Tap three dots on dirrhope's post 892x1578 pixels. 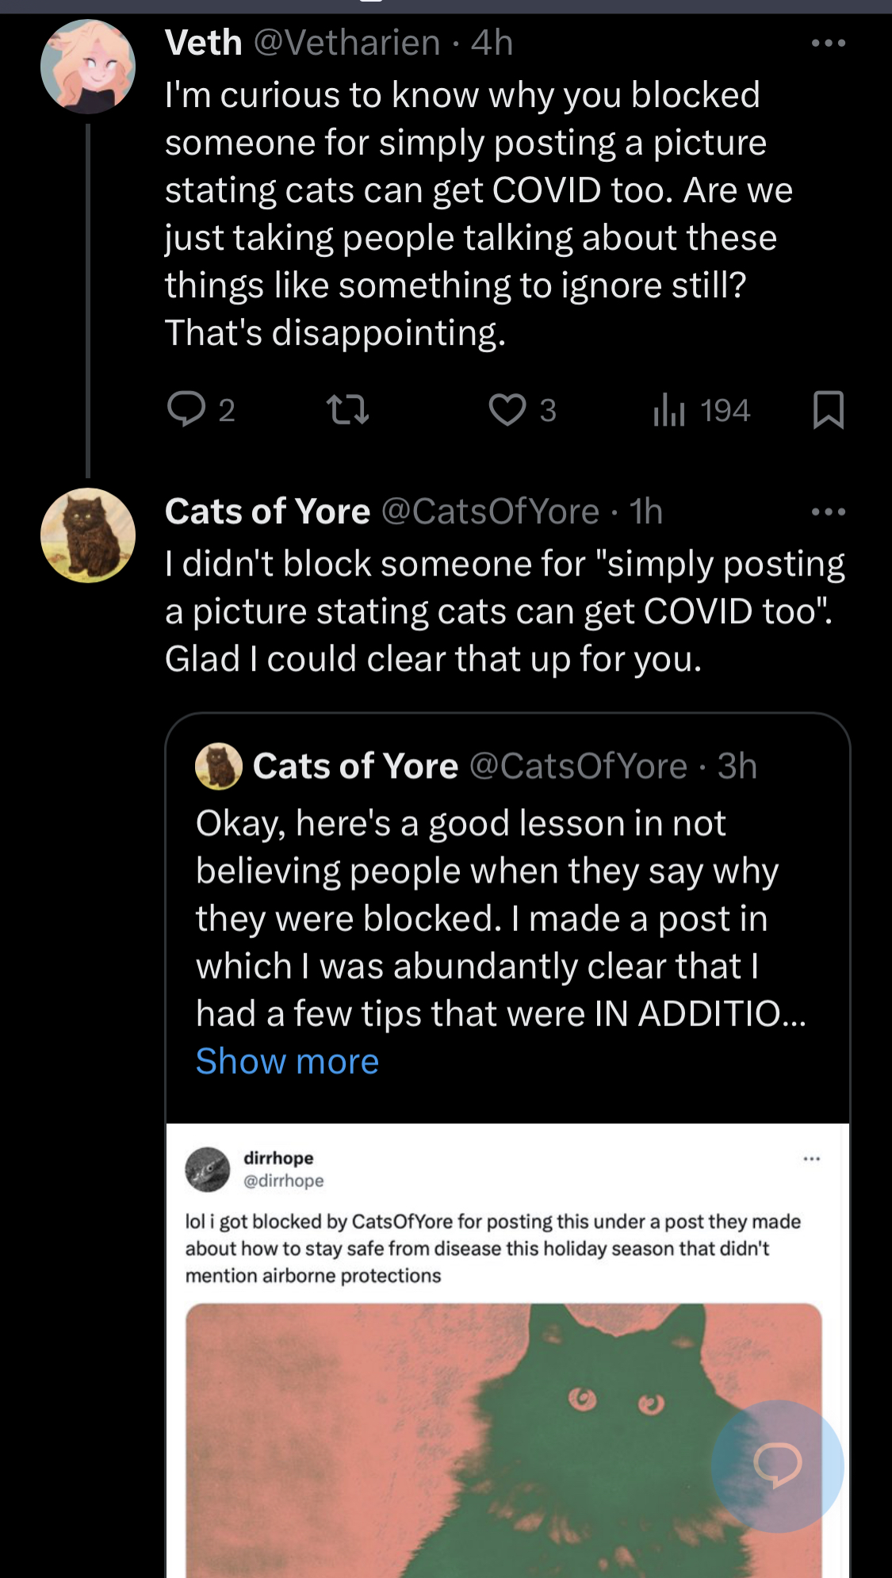(x=811, y=1159)
